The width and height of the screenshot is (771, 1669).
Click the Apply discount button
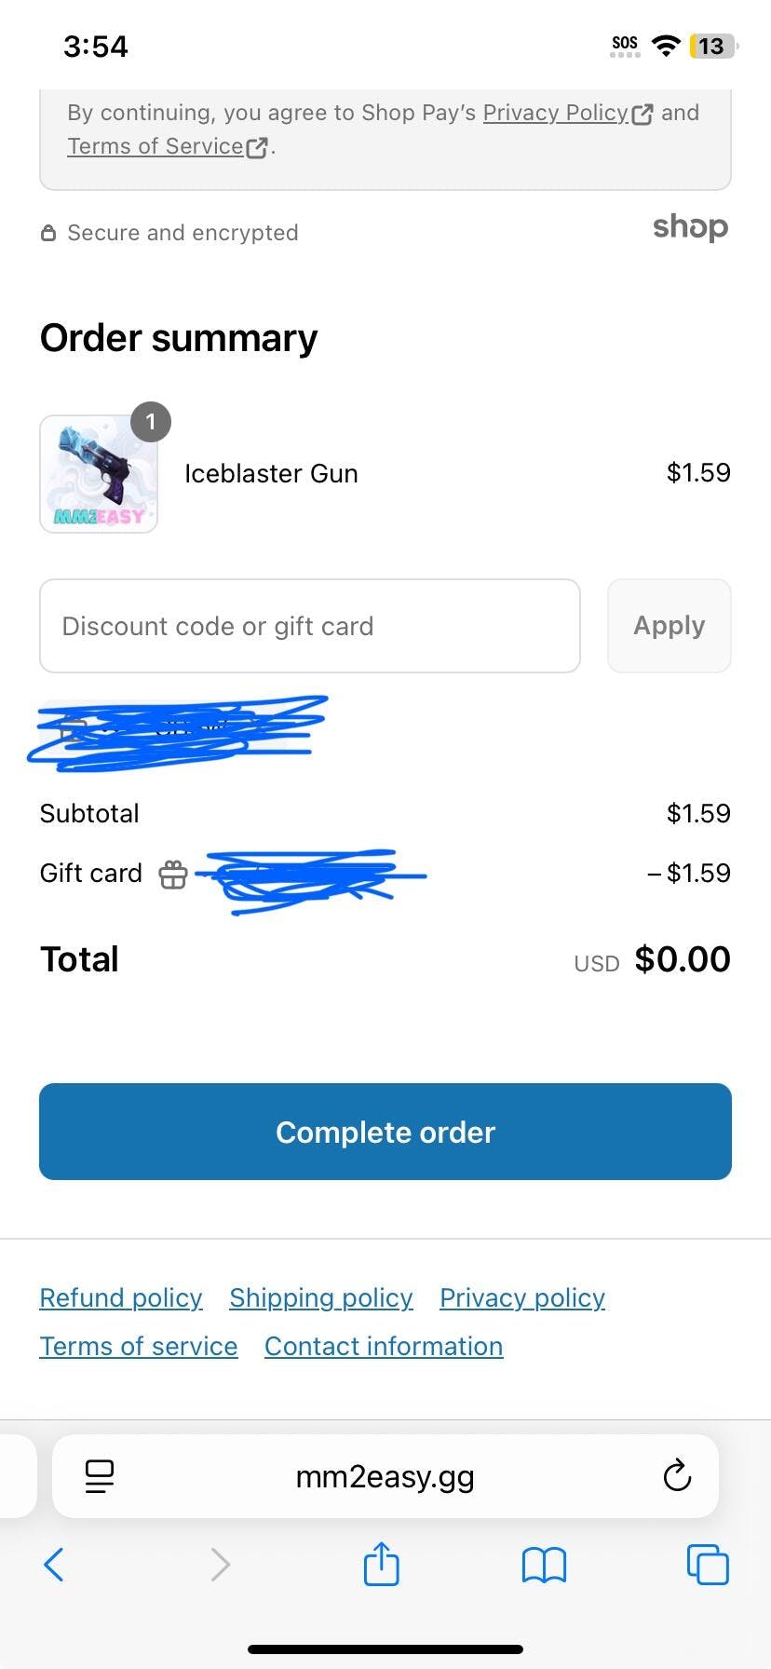pos(670,626)
